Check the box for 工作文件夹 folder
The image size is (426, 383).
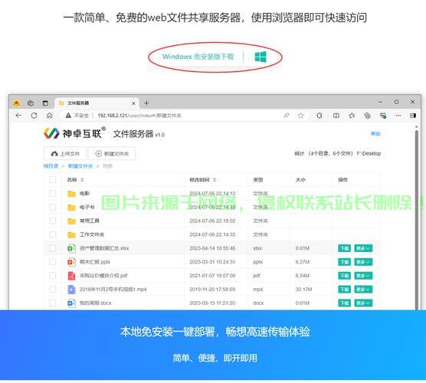(x=52, y=234)
